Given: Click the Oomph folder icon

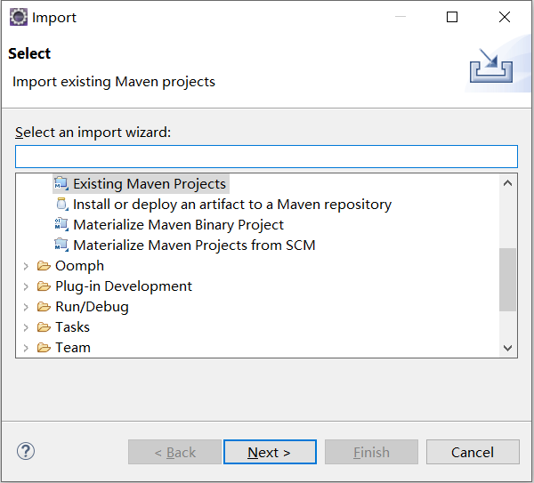Looking at the screenshot, I should pos(44,266).
